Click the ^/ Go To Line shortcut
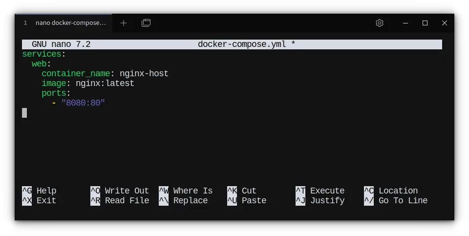The width and height of the screenshot is (469, 236). [396, 201]
